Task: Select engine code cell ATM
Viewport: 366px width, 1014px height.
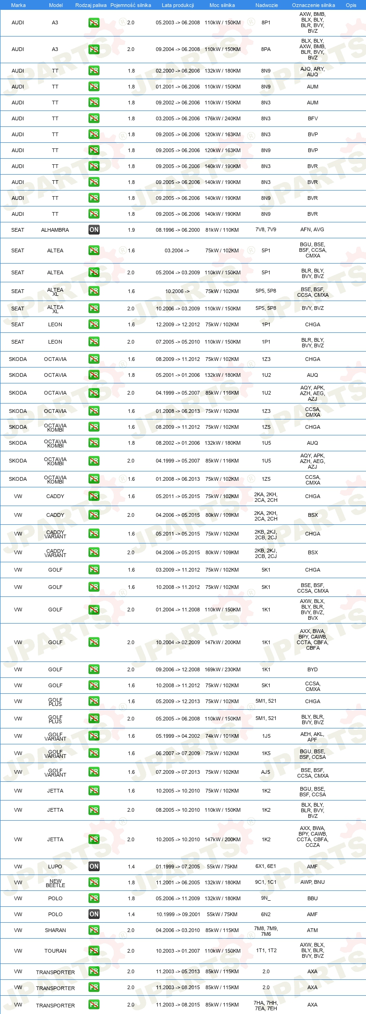Action: [312, 930]
